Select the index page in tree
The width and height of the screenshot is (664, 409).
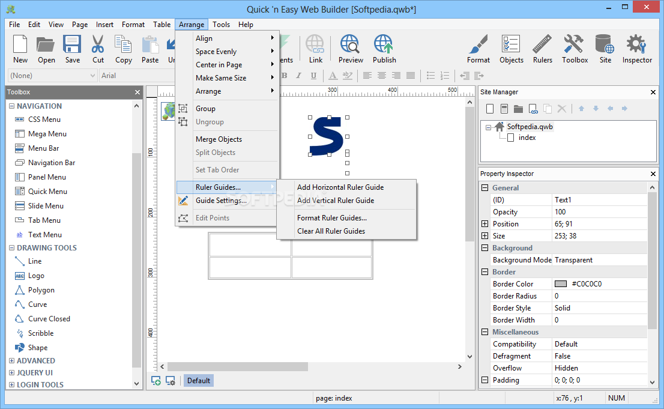click(527, 138)
